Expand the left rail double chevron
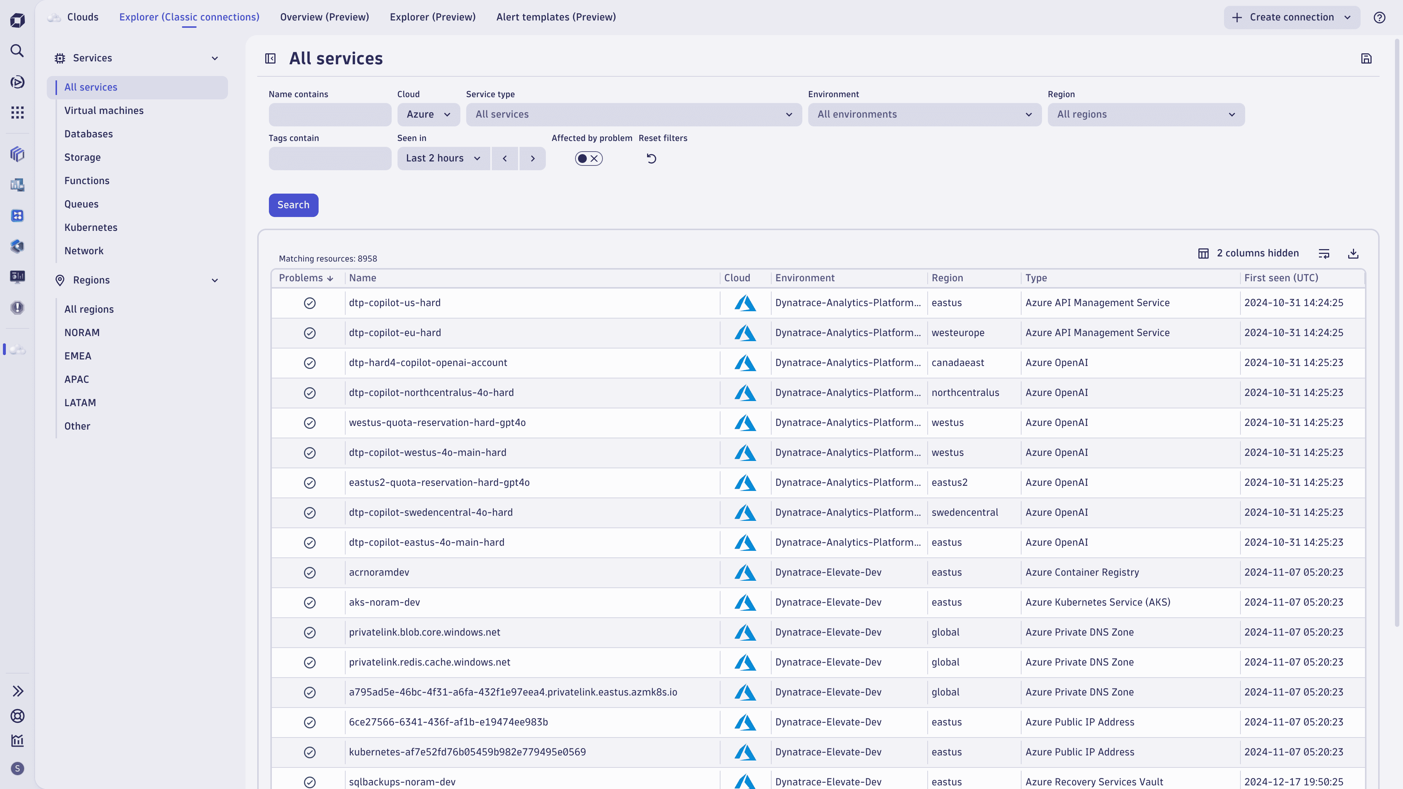 pos(18,691)
